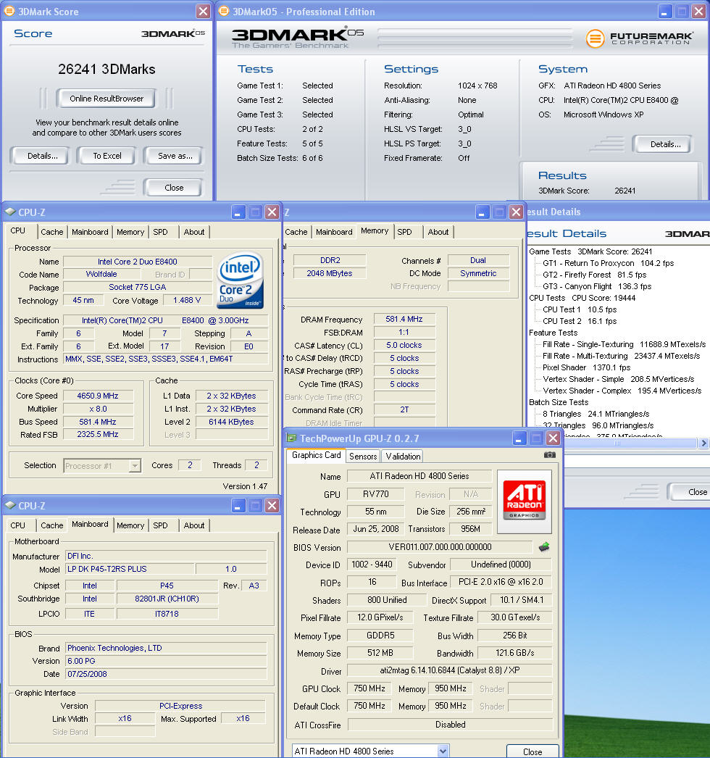Click the Core Voltage 1.488 V value
Viewport: 710px width, 758px height.
(187, 300)
